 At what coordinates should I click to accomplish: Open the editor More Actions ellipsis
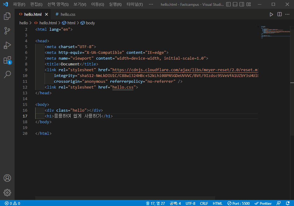pyautogui.click(x=287, y=14)
